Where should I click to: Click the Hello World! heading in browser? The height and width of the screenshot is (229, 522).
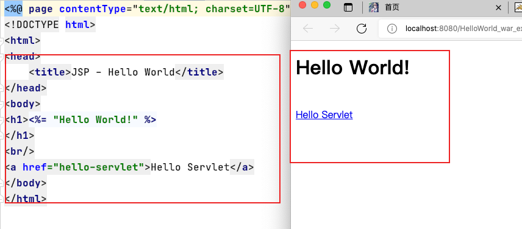(352, 68)
